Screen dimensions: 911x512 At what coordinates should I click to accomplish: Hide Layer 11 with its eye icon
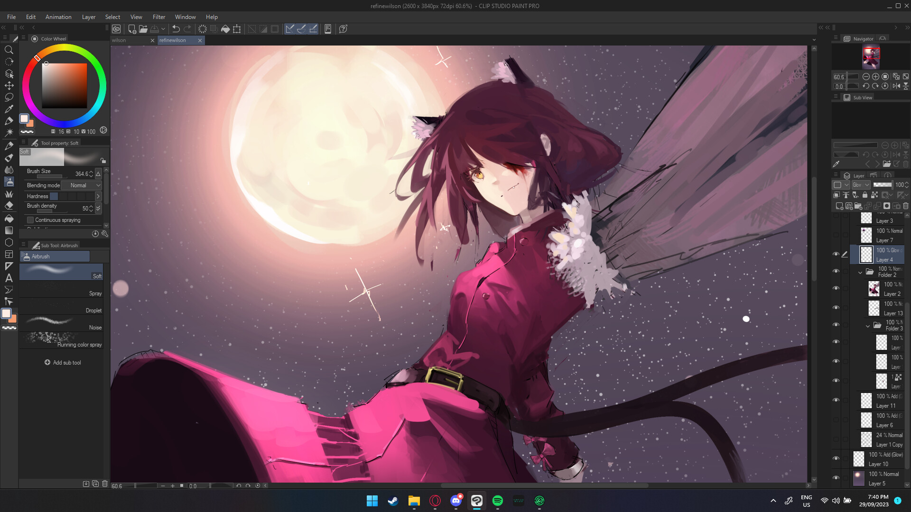pos(837,400)
